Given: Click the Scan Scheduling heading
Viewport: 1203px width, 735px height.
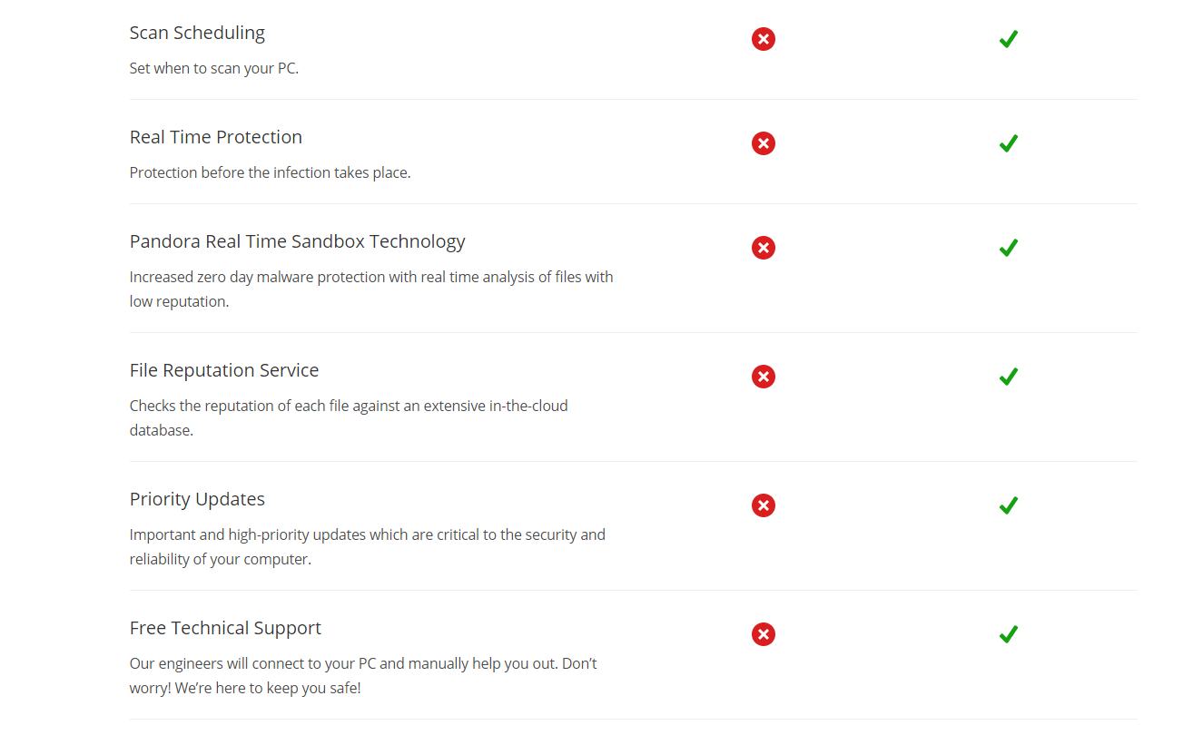Looking at the screenshot, I should pos(197,33).
